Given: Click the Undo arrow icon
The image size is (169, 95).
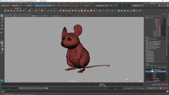Looking at the screenshot, I should (x=19, y=6).
